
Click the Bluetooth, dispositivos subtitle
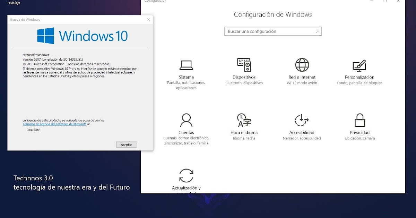[x=244, y=83]
